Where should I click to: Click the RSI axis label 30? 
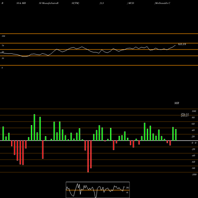[3, 58]
